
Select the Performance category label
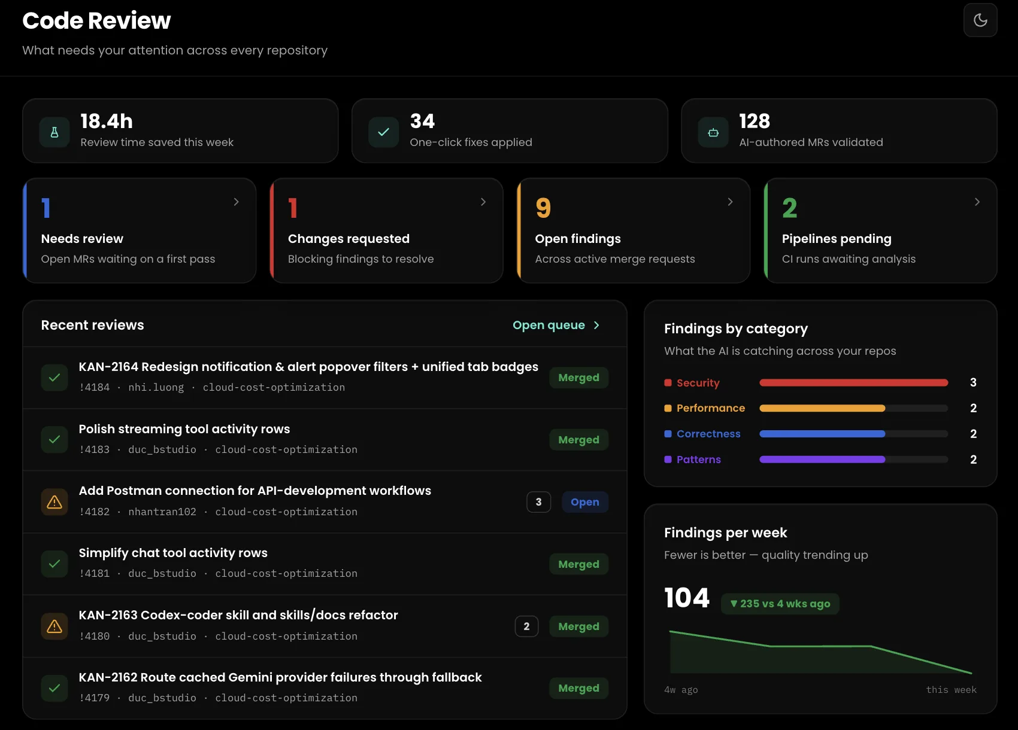711,408
